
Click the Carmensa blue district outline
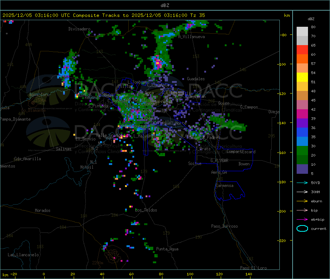point(230,191)
